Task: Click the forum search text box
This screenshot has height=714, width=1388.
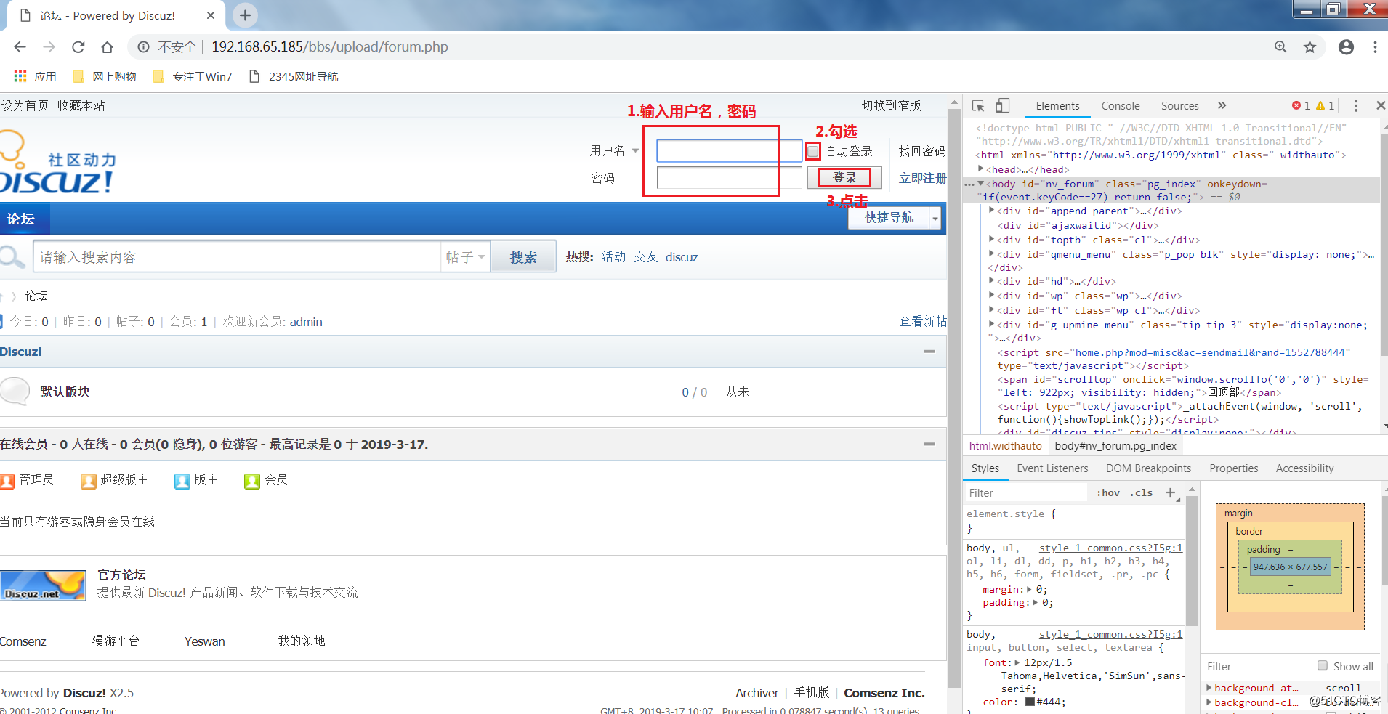Action: [x=237, y=257]
